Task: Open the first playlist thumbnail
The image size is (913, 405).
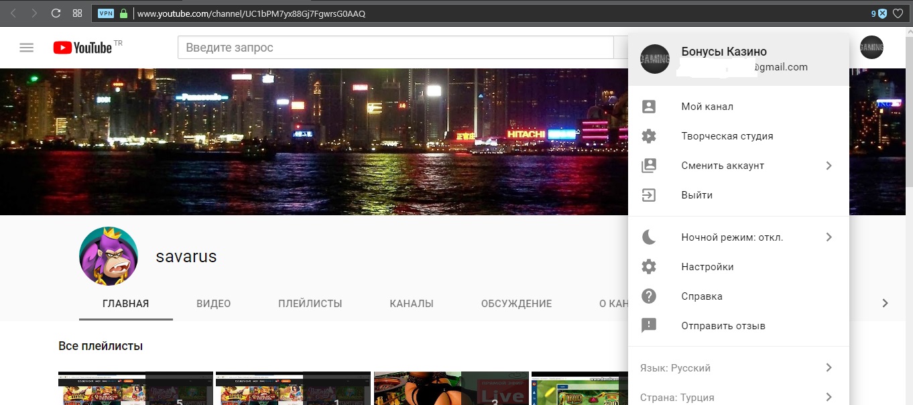Action: point(135,388)
